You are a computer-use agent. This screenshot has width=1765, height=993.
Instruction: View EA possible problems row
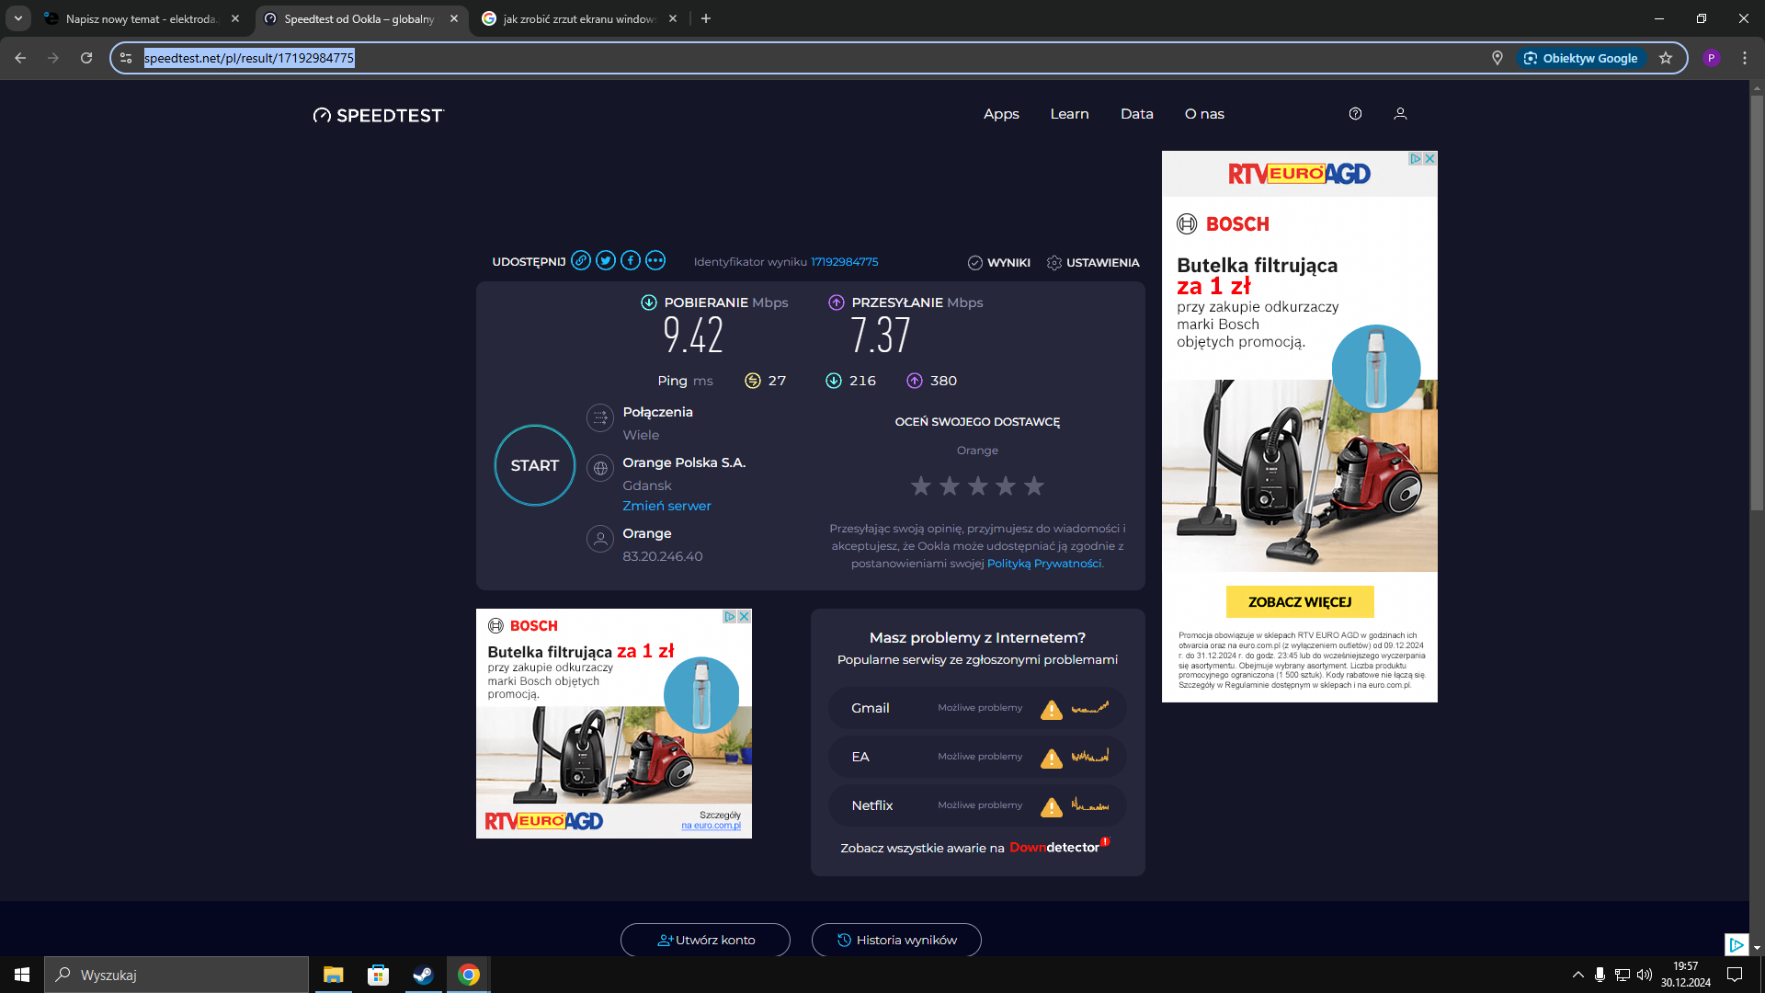[x=977, y=757]
